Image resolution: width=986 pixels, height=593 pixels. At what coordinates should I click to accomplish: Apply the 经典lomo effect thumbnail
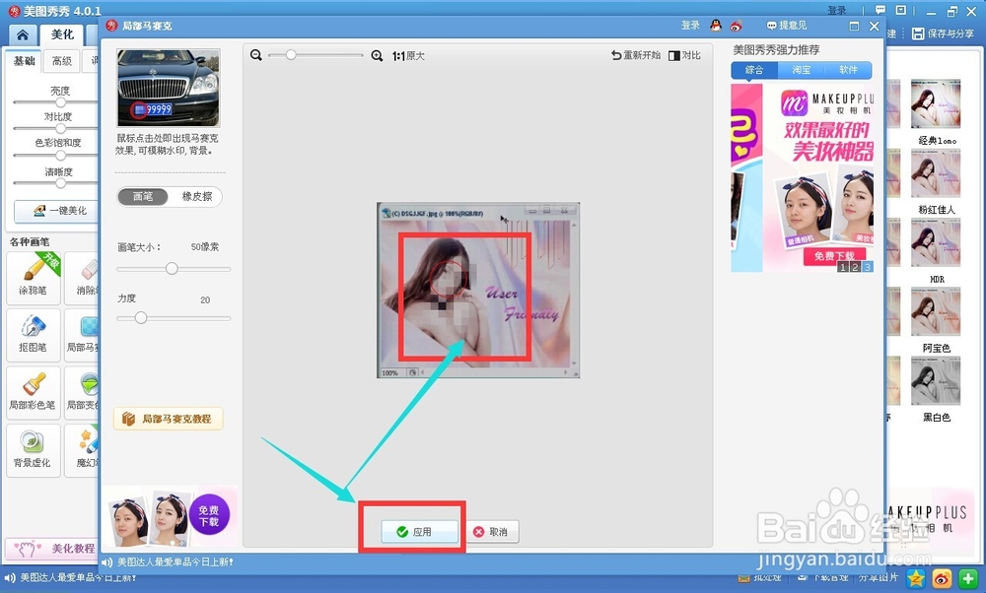936,104
